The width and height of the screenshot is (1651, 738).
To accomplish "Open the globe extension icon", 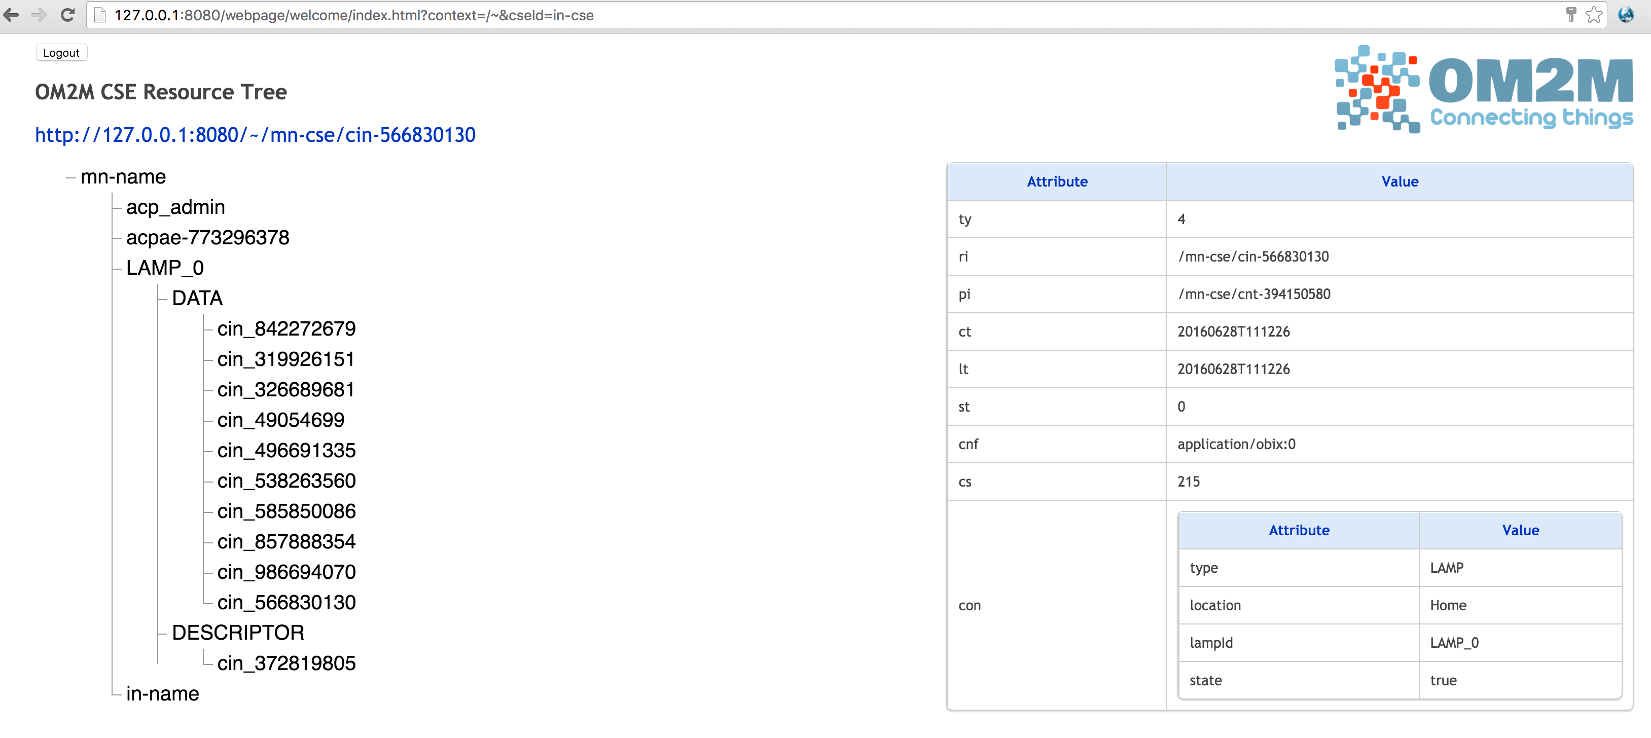I will pyautogui.click(x=1626, y=15).
